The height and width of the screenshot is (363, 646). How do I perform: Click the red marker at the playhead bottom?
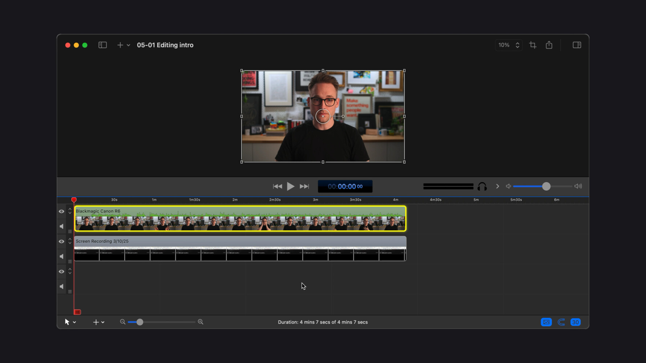[77, 312]
